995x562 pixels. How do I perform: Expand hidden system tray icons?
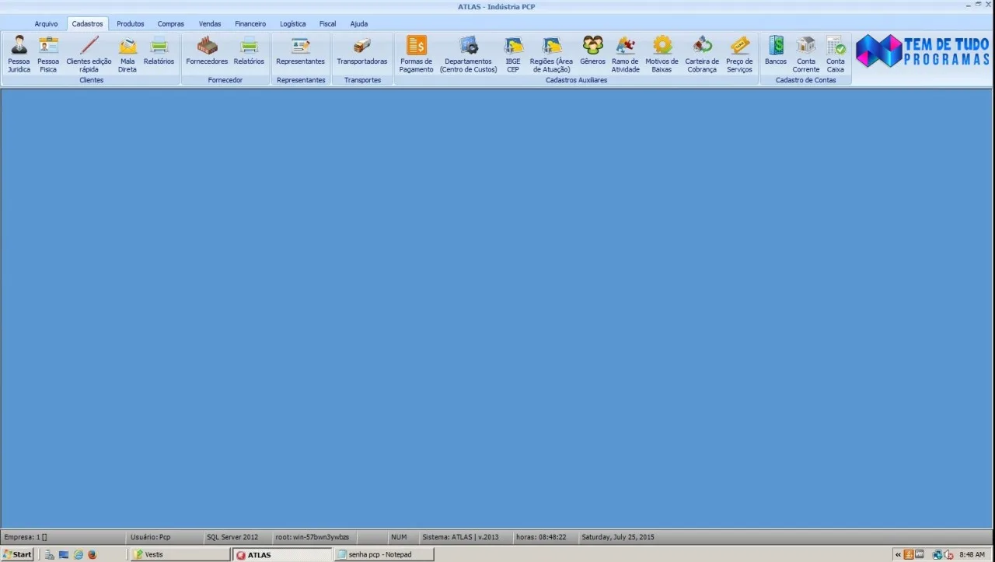[x=899, y=554]
